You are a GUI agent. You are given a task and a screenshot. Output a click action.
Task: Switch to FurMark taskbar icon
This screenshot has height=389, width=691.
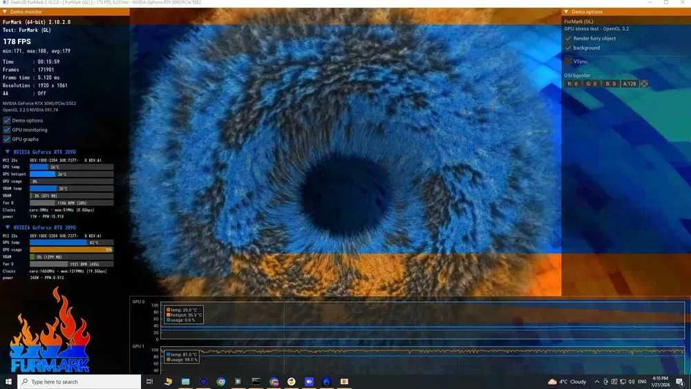[x=327, y=381]
